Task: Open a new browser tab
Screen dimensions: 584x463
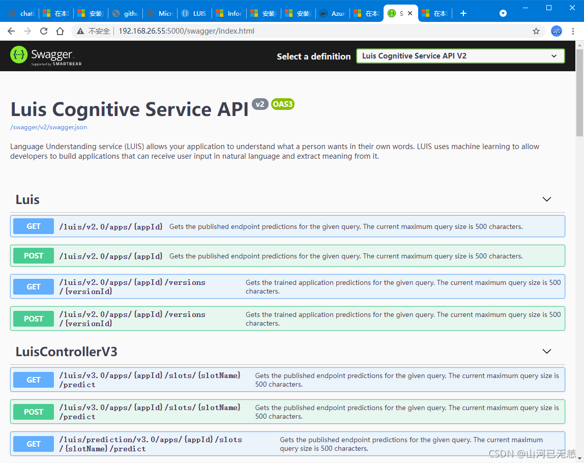Action: pyautogui.click(x=463, y=13)
